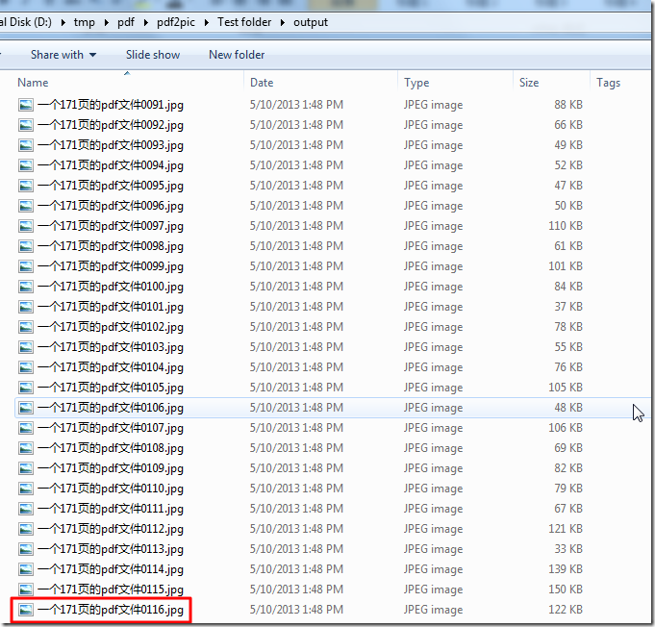Click the image icon of file 0095.jpg

tap(25, 186)
